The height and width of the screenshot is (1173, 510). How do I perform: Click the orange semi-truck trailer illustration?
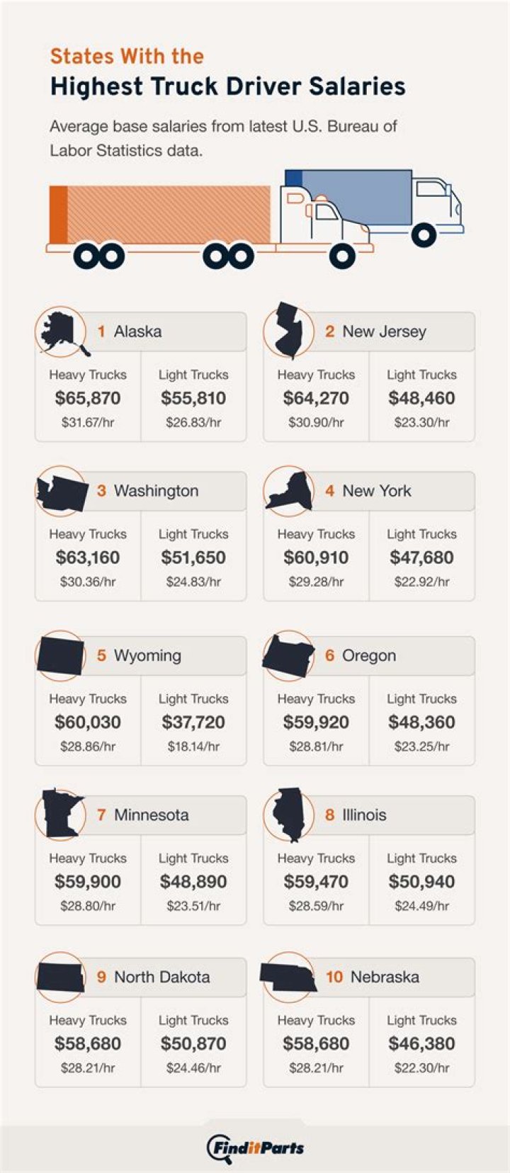coord(160,215)
